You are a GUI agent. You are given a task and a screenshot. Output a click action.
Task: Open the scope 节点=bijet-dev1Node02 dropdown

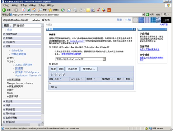point(104,59)
